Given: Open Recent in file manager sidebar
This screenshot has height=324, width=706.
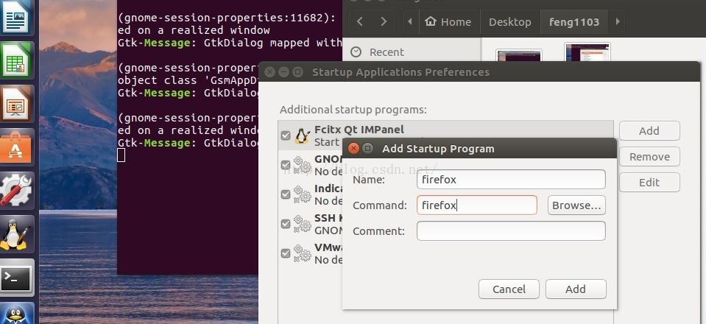Looking at the screenshot, I should [386, 52].
